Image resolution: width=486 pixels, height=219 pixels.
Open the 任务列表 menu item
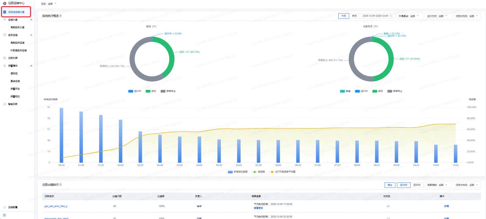click(x=13, y=58)
